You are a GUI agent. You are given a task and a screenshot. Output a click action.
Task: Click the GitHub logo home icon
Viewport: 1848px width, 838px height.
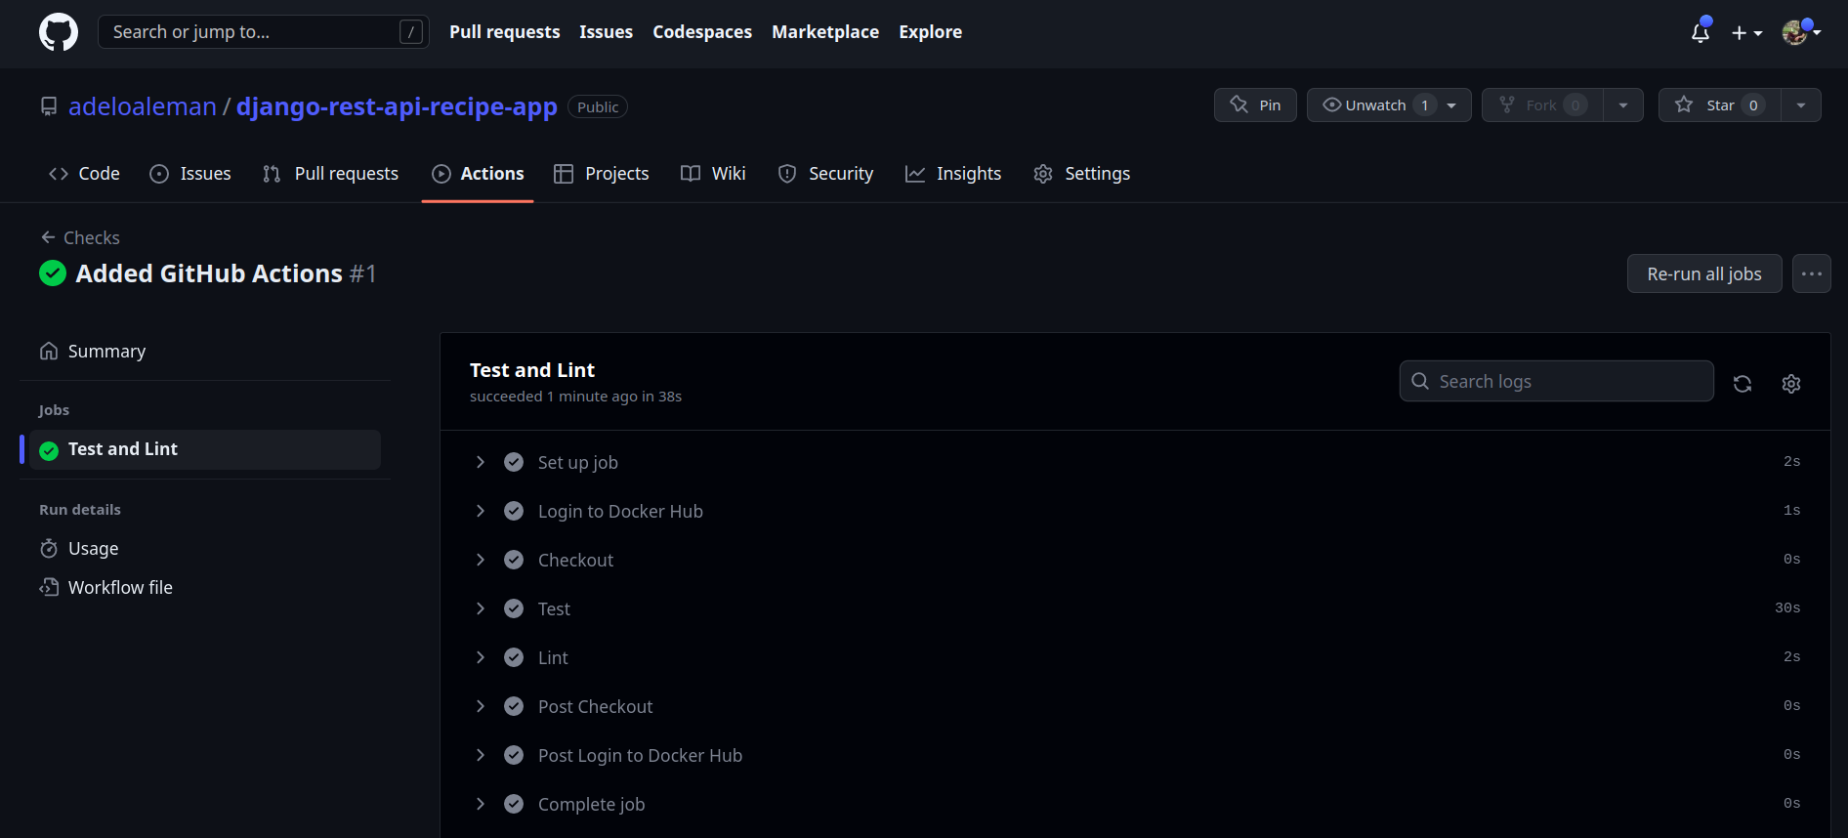(59, 32)
